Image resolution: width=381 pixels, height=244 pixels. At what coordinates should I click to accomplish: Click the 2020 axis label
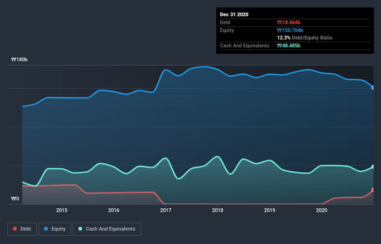322,210
